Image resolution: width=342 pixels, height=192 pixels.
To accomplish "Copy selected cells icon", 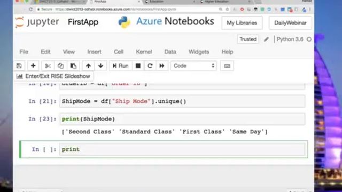I will point(60,66).
